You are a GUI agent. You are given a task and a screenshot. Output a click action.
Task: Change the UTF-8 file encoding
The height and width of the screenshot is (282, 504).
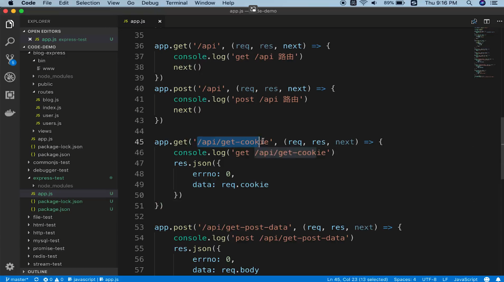tap(429, 279)
